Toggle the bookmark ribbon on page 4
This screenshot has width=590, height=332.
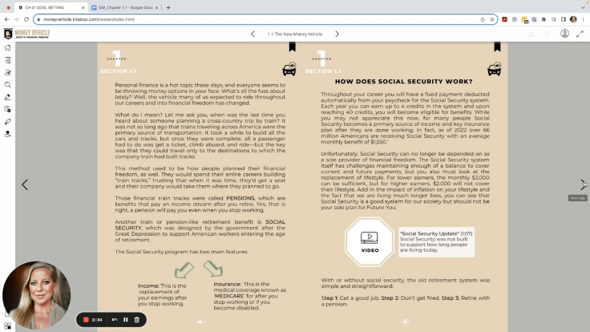(x=292, y=47)
